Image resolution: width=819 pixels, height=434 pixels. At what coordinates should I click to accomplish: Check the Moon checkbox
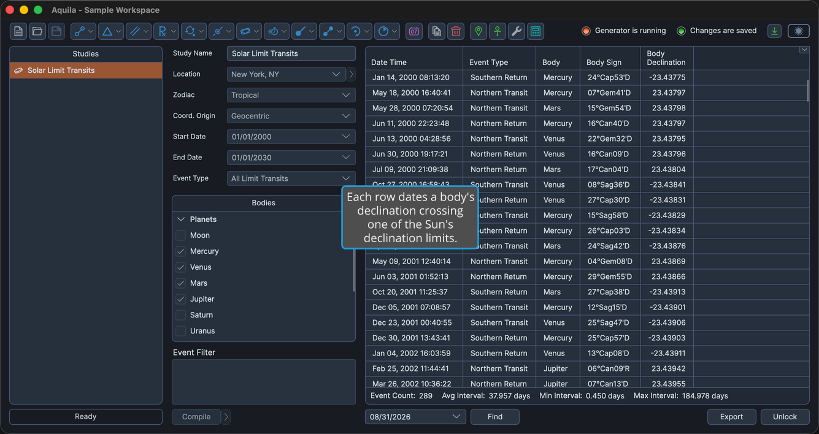click(181, 235)
